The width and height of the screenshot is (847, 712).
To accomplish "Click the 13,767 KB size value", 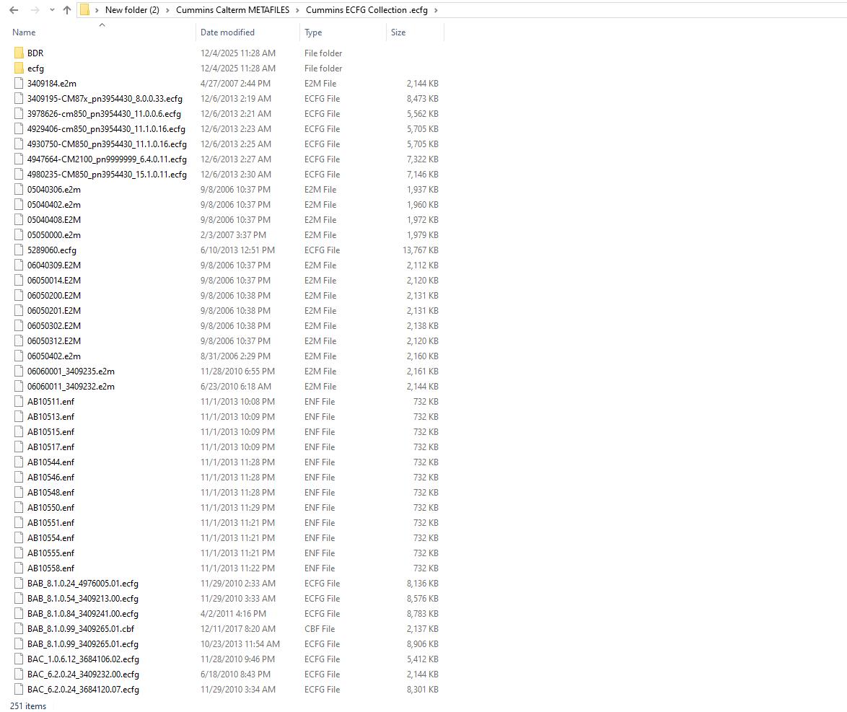I will pyautogui.click(x=421, y=250).
